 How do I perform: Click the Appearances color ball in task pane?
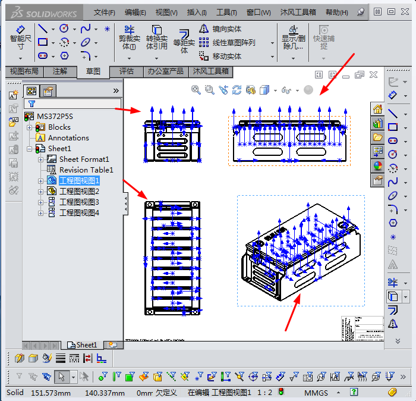377,166
